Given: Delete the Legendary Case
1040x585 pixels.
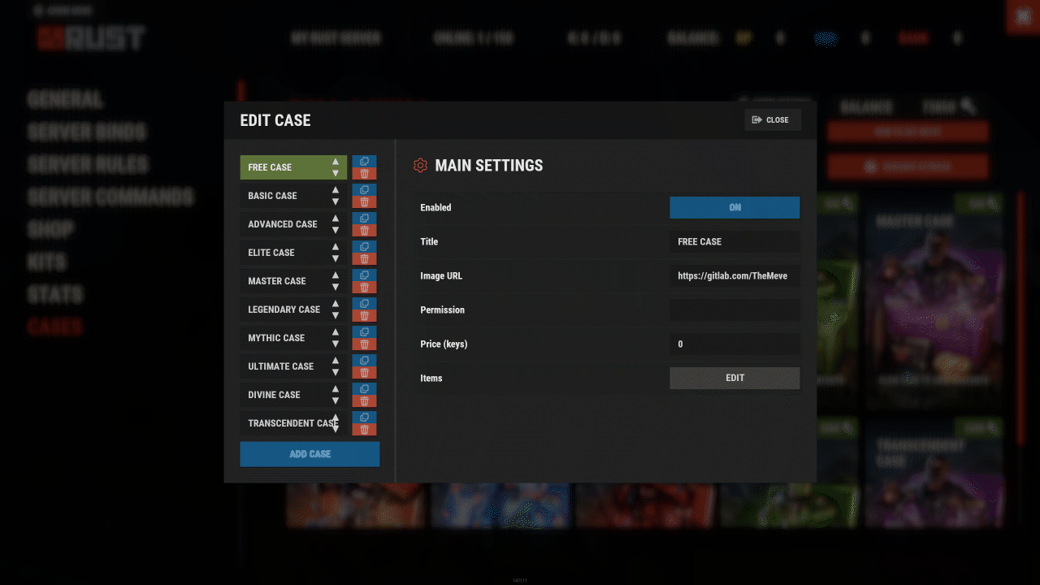Looking at the screenshot, I should coord(364,316).
